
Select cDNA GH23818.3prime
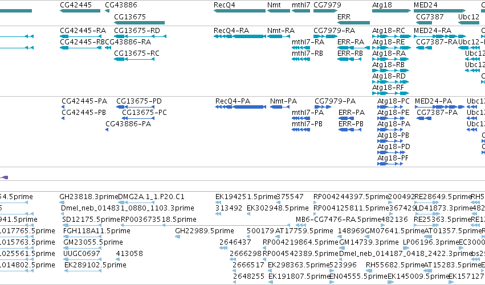pos(62,203)
